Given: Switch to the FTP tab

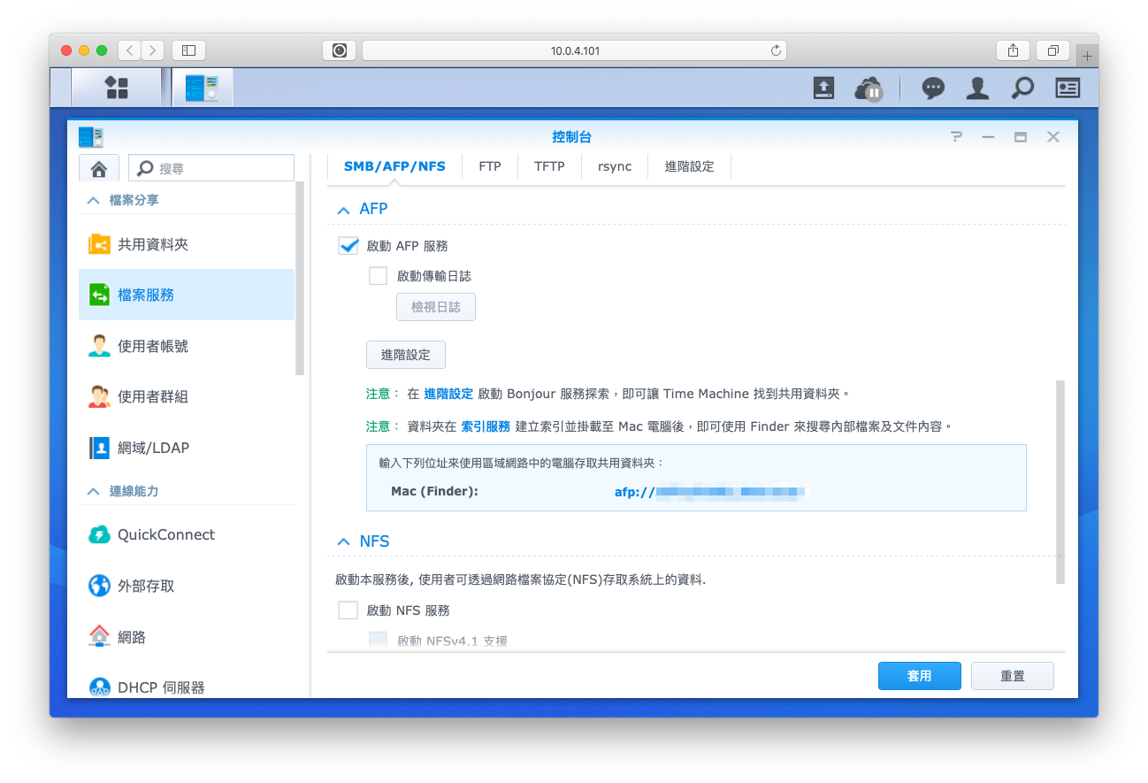Looking at the screenshot, I should (x=490, y=166).
